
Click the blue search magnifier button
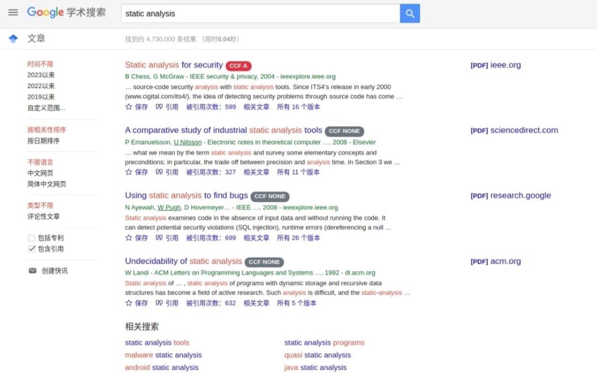point(410,14)
